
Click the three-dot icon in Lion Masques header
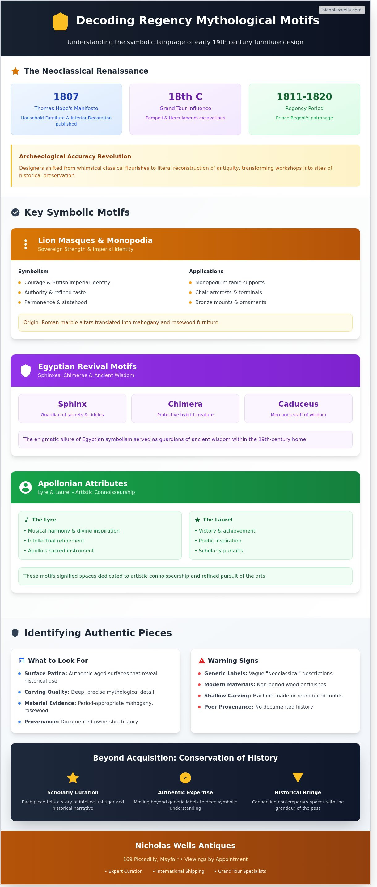point(26,244)
